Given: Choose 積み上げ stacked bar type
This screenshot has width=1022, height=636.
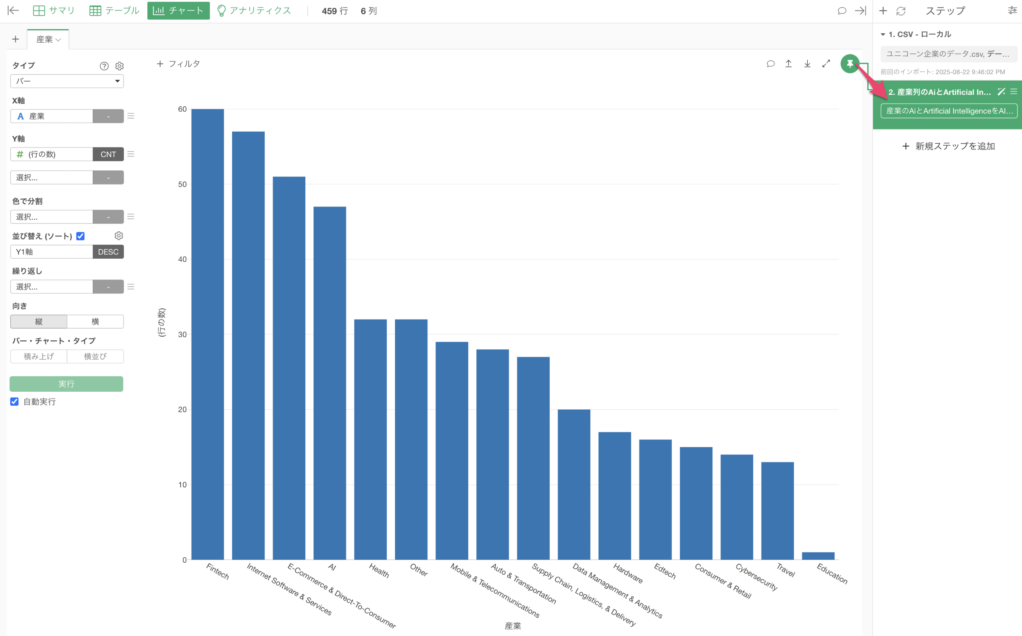Looking at the screenshot, I should (x=39, y=357).
